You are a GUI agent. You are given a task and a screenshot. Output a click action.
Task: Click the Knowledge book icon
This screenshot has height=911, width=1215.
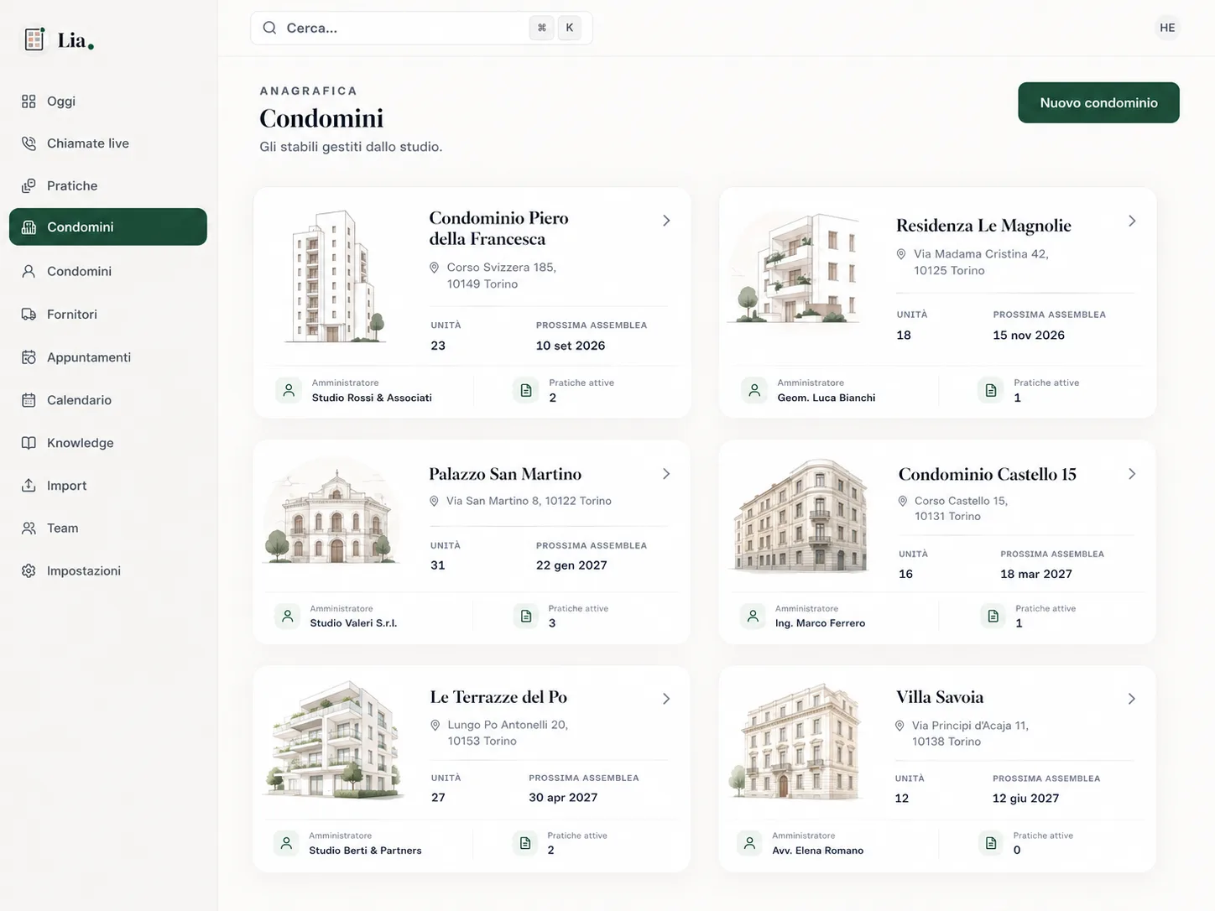29,443
